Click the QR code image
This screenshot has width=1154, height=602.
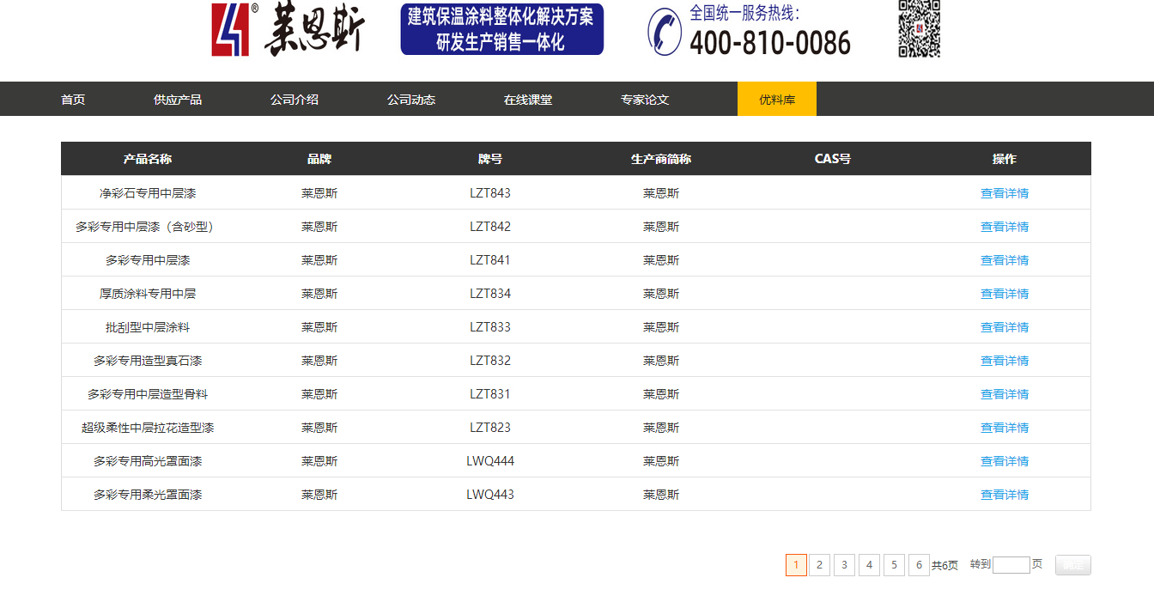click(920, 28)
